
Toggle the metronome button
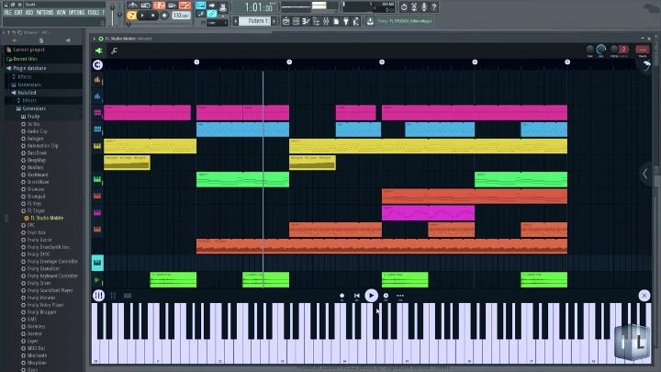(132, 6)
